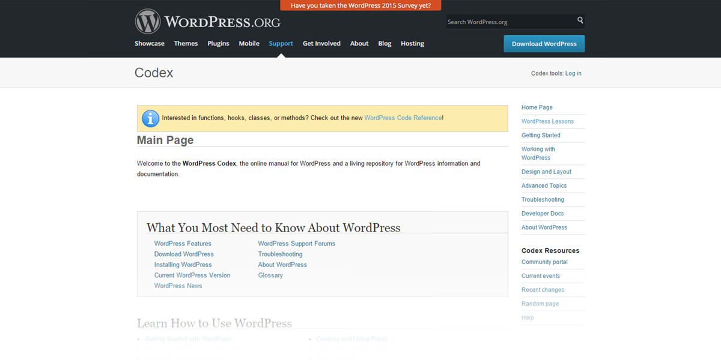Open the WordPress Code Reference link
The height and width of the screenshot is (360, 721).
pos(403,118)
